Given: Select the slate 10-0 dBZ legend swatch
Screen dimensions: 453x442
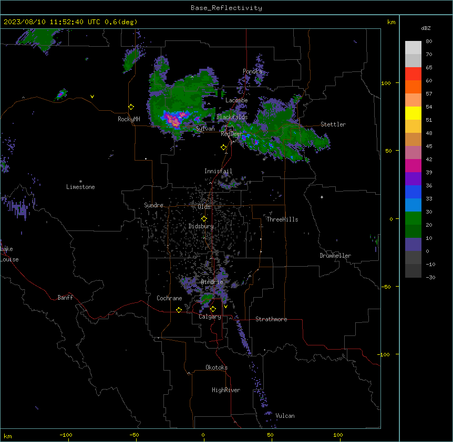Looking at the screenshot, I should coord(413,245).
